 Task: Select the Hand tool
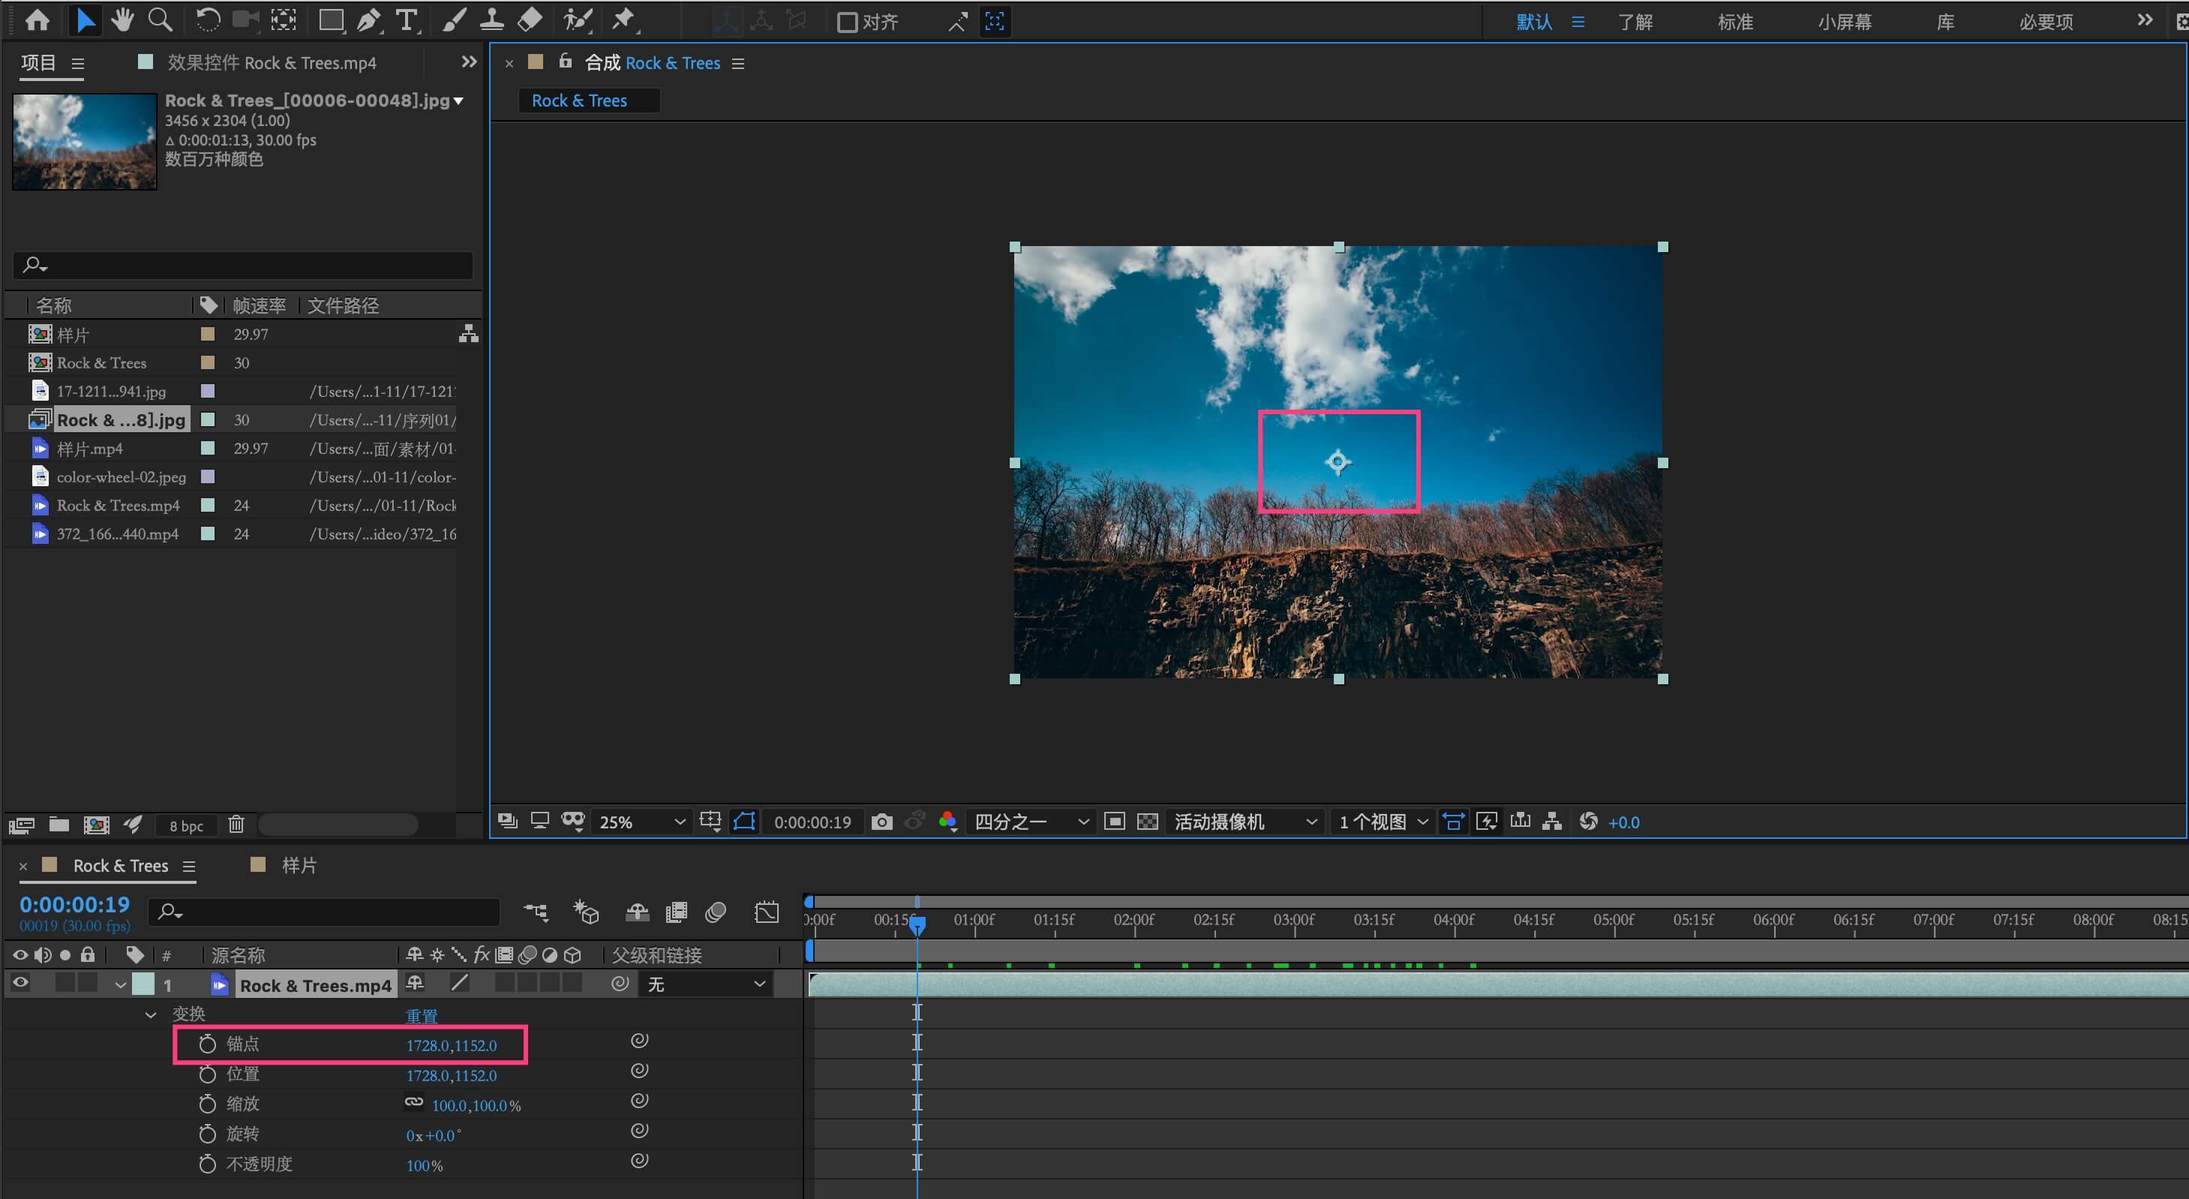coord(122,20)
